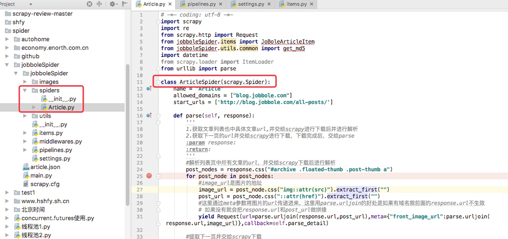Select the autohome folder
This screenshot has width=508, height=239.
(35, 39)
